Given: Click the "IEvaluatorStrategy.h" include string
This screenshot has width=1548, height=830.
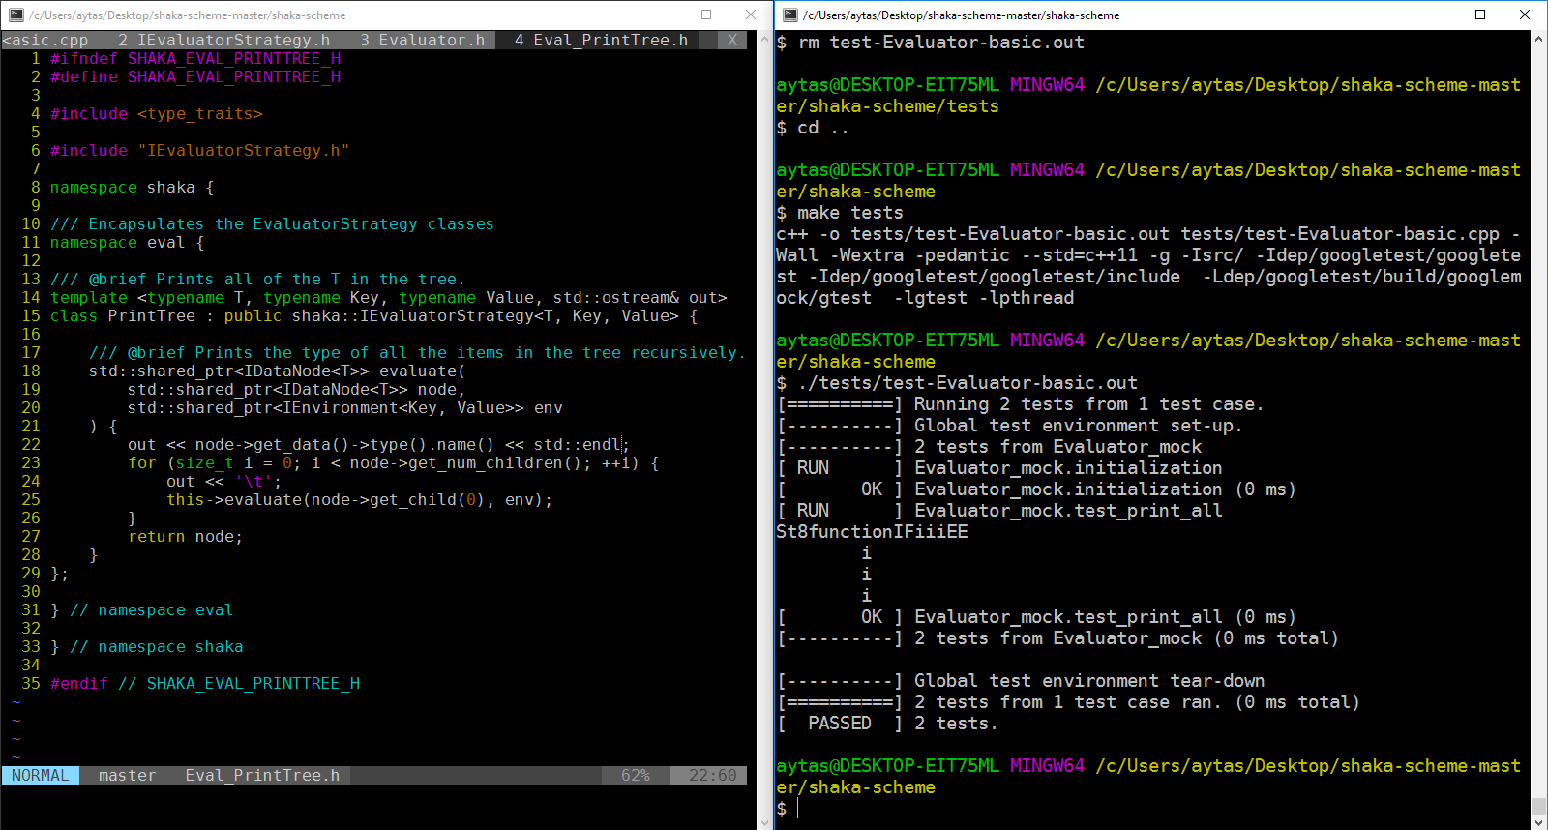Looking at the screenshot, I should tap(244, 150).
